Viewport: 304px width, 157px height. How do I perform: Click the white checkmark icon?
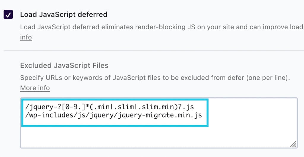pyautogui.click(x=8, y=15)
